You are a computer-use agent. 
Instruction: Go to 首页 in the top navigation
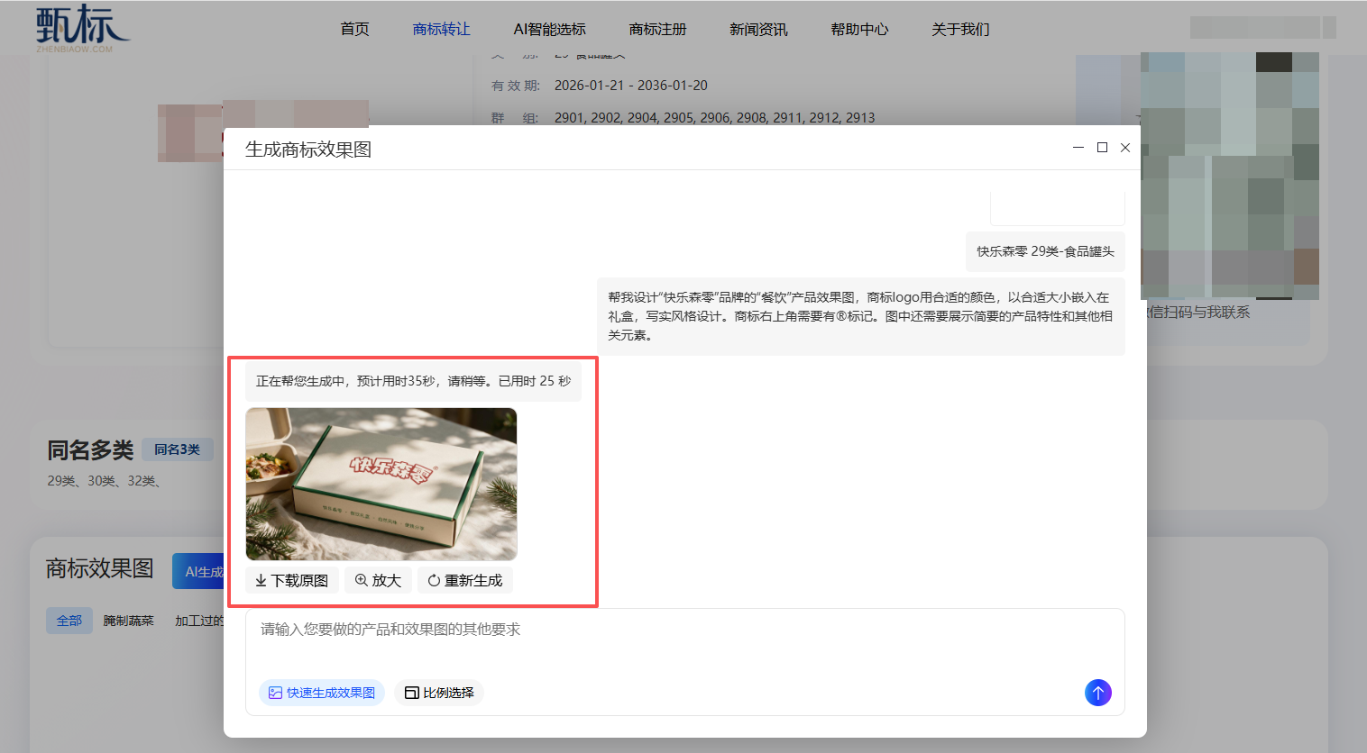354,29
